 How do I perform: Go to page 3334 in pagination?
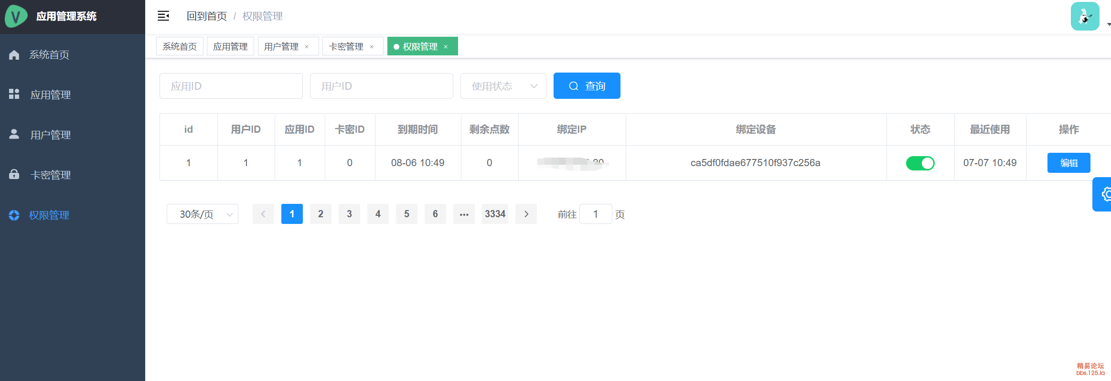click(x=495, y=214)
